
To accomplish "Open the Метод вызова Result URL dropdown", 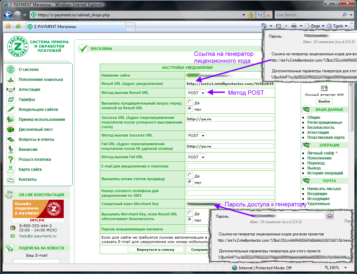I will pyautogui.click(x=196, y=93).
